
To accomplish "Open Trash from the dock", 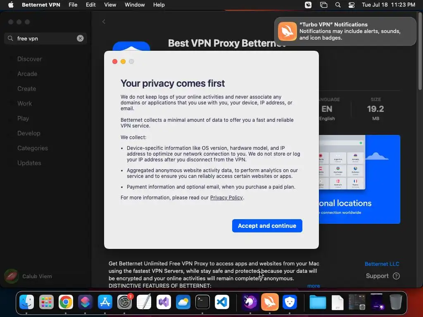I will click(x=396, y=302).
